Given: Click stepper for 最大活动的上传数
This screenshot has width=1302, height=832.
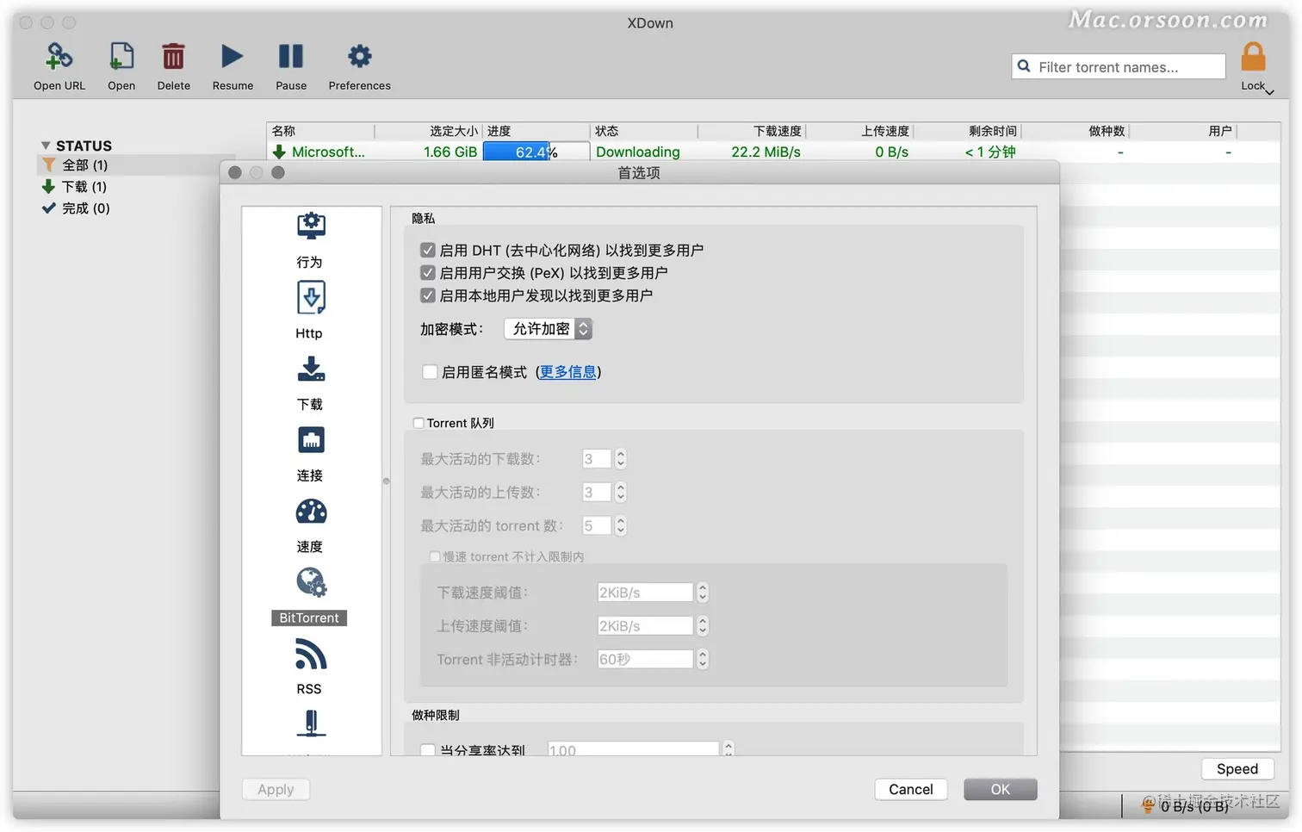Looking at the screenshot, I should pos(621,493).
